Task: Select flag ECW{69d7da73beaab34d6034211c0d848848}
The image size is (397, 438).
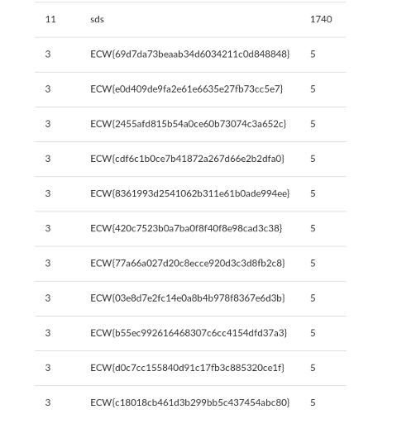Action: 190,54
